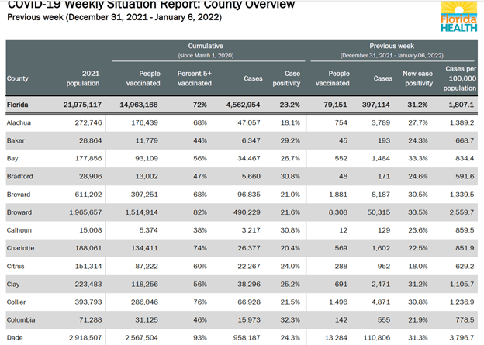Select the County column header
484x345 pixels.
(17, 78)
